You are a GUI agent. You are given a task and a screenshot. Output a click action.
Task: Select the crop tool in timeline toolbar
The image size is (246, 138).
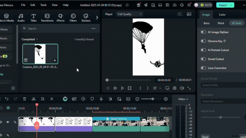coord(42,99)
